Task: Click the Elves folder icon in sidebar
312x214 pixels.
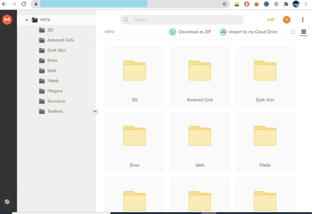Action: tap(42, 60)
